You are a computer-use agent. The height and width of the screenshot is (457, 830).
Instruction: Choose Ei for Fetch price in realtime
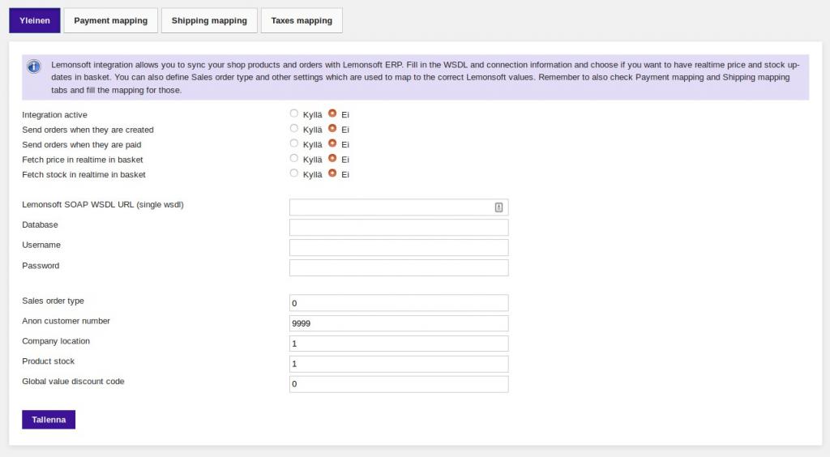332,158
